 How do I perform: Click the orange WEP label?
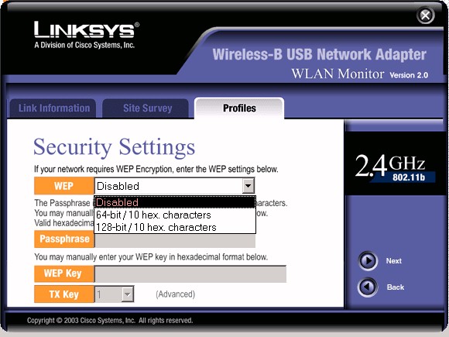click(63, 186)
